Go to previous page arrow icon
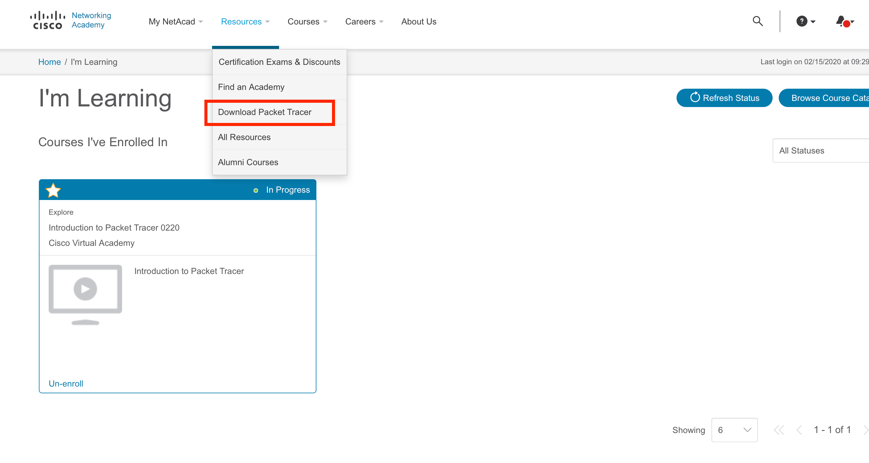The image size is (869, 463). coord(799,430)
